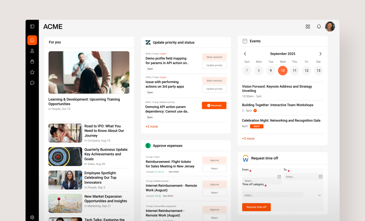Click the Events calendar icon
Viewport: 365px width, 221px height.
point(245,41)
